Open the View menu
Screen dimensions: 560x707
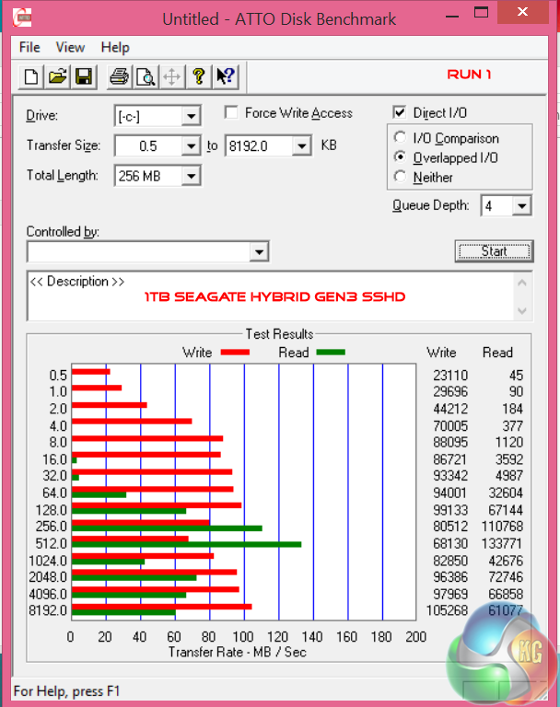70,47
